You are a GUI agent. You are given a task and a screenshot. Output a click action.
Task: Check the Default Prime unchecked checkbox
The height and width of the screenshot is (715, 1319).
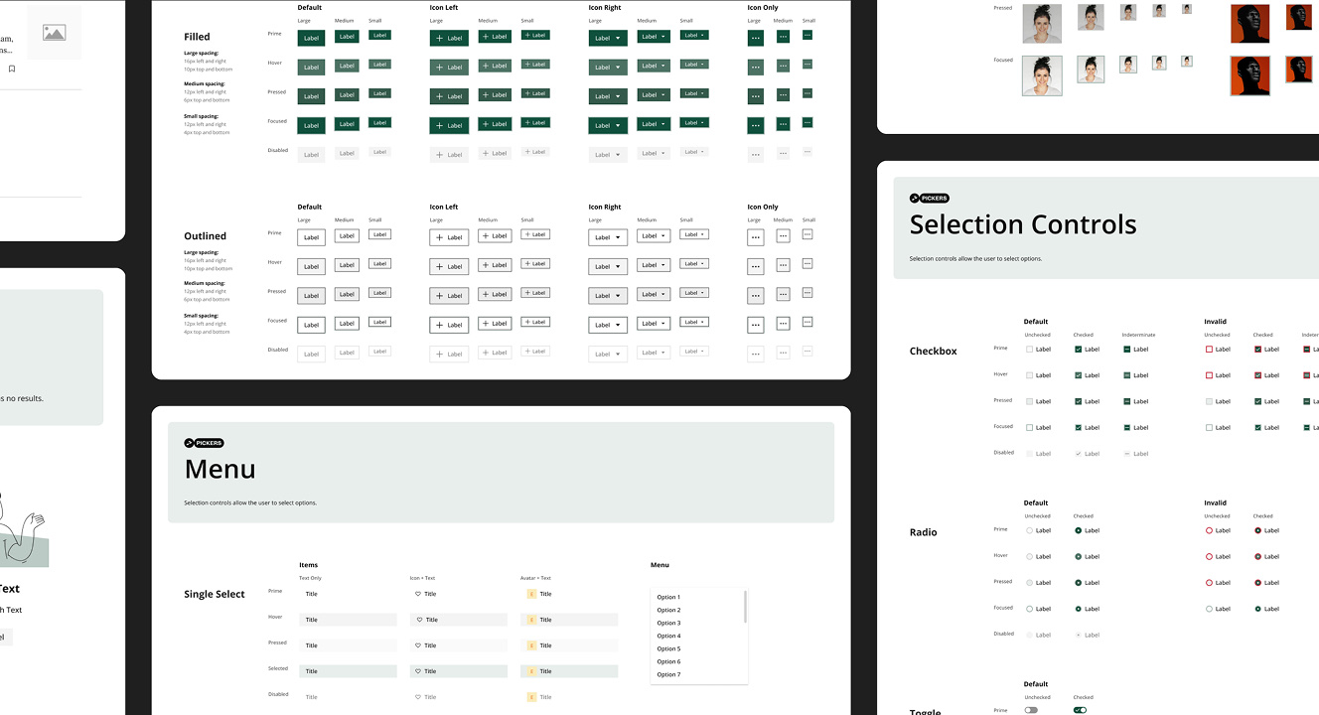click(x=1030, y=350)
